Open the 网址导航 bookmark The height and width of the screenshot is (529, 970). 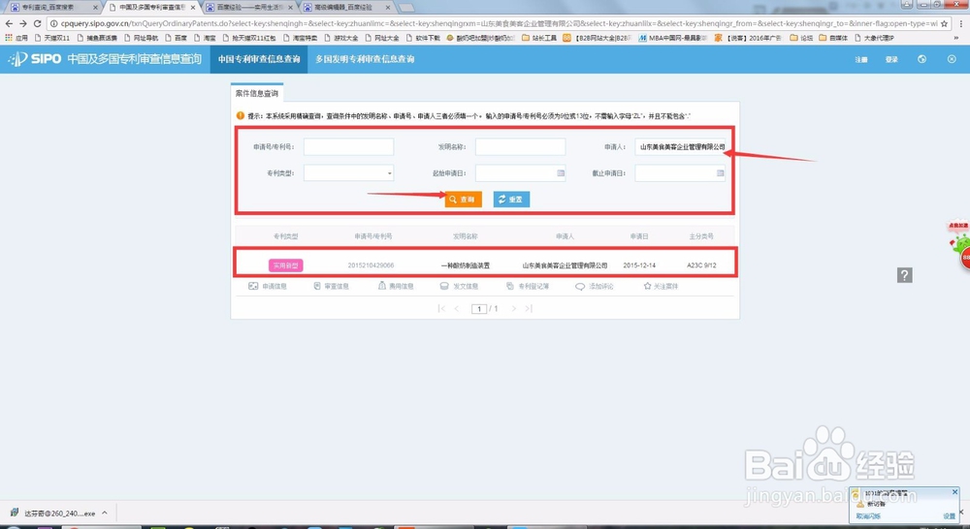click(x=141, y=38)
